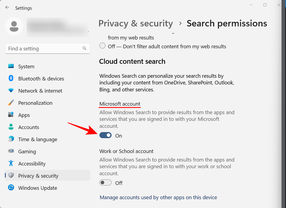
Task: Click the Privacy & security breadcrumb
Action: click(135, 23)
